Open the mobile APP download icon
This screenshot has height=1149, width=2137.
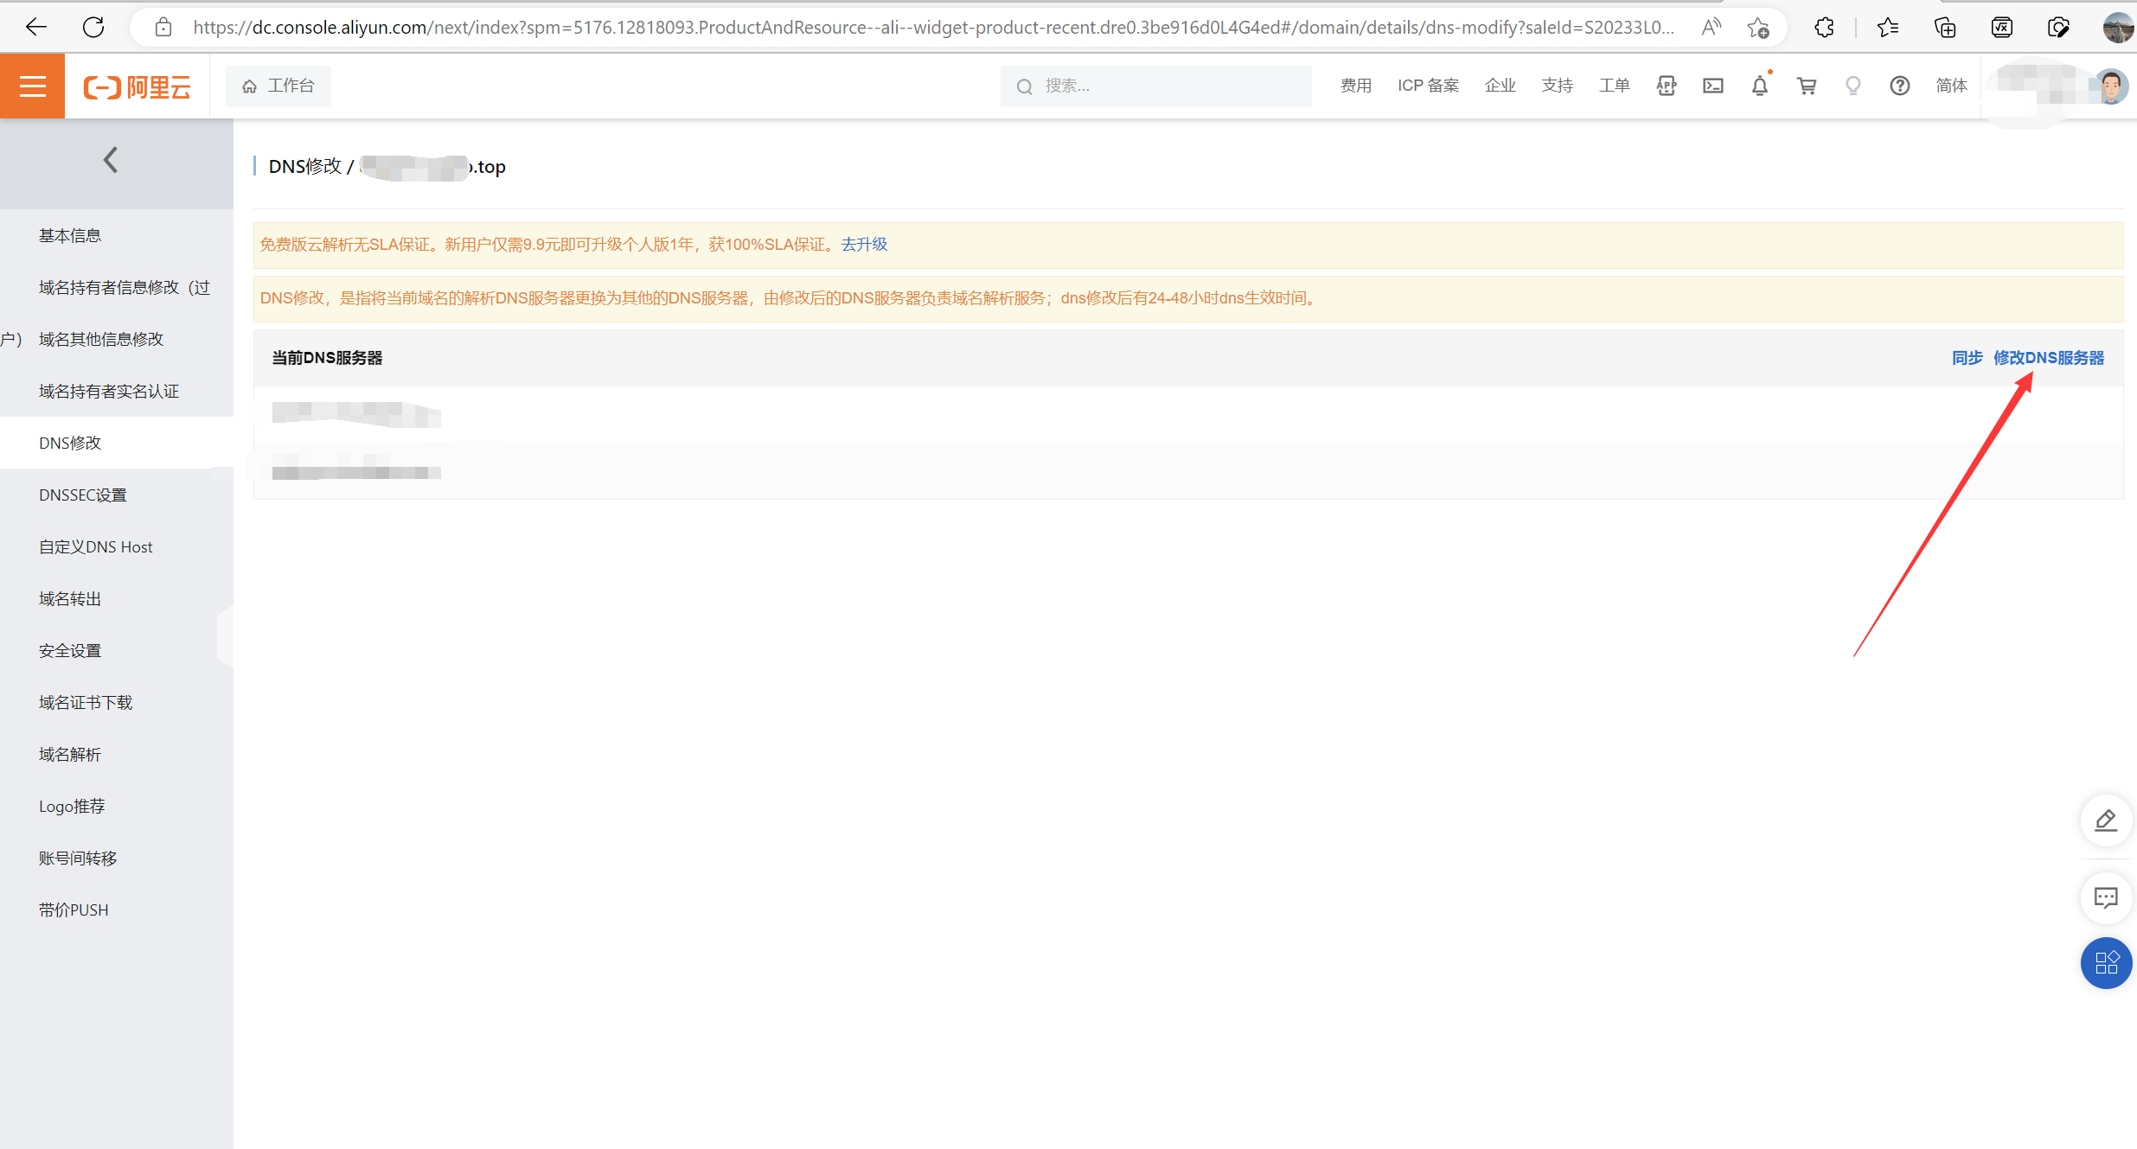[1667, 86]
